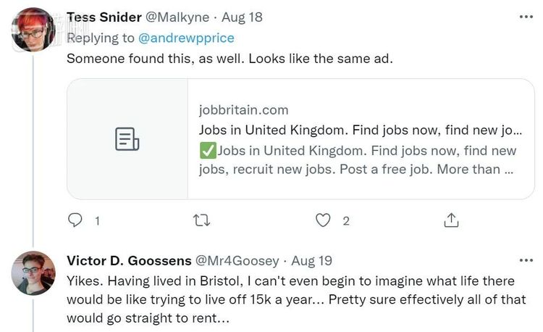543x332 pixels.
Task: Click the reply icon on Tess's tweet
Action: [75, 220]
